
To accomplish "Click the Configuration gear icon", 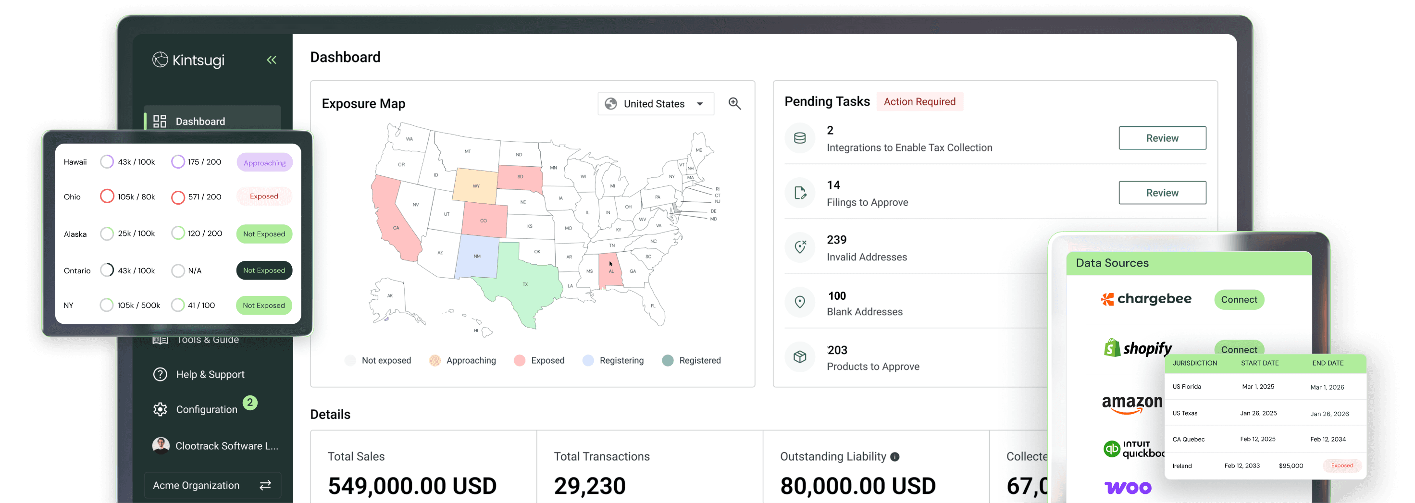I will pos(160,409).
